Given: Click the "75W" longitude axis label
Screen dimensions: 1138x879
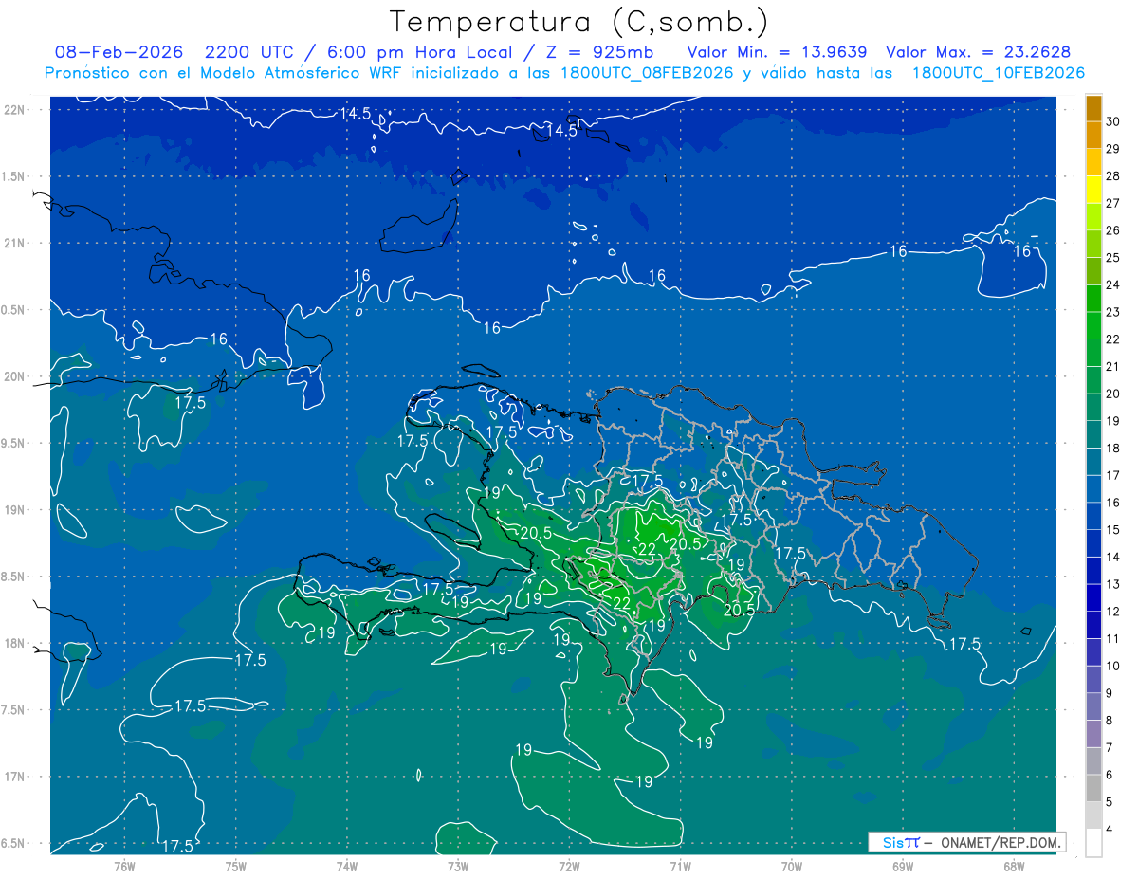Looking at the screenshot, I should (236, 867).
